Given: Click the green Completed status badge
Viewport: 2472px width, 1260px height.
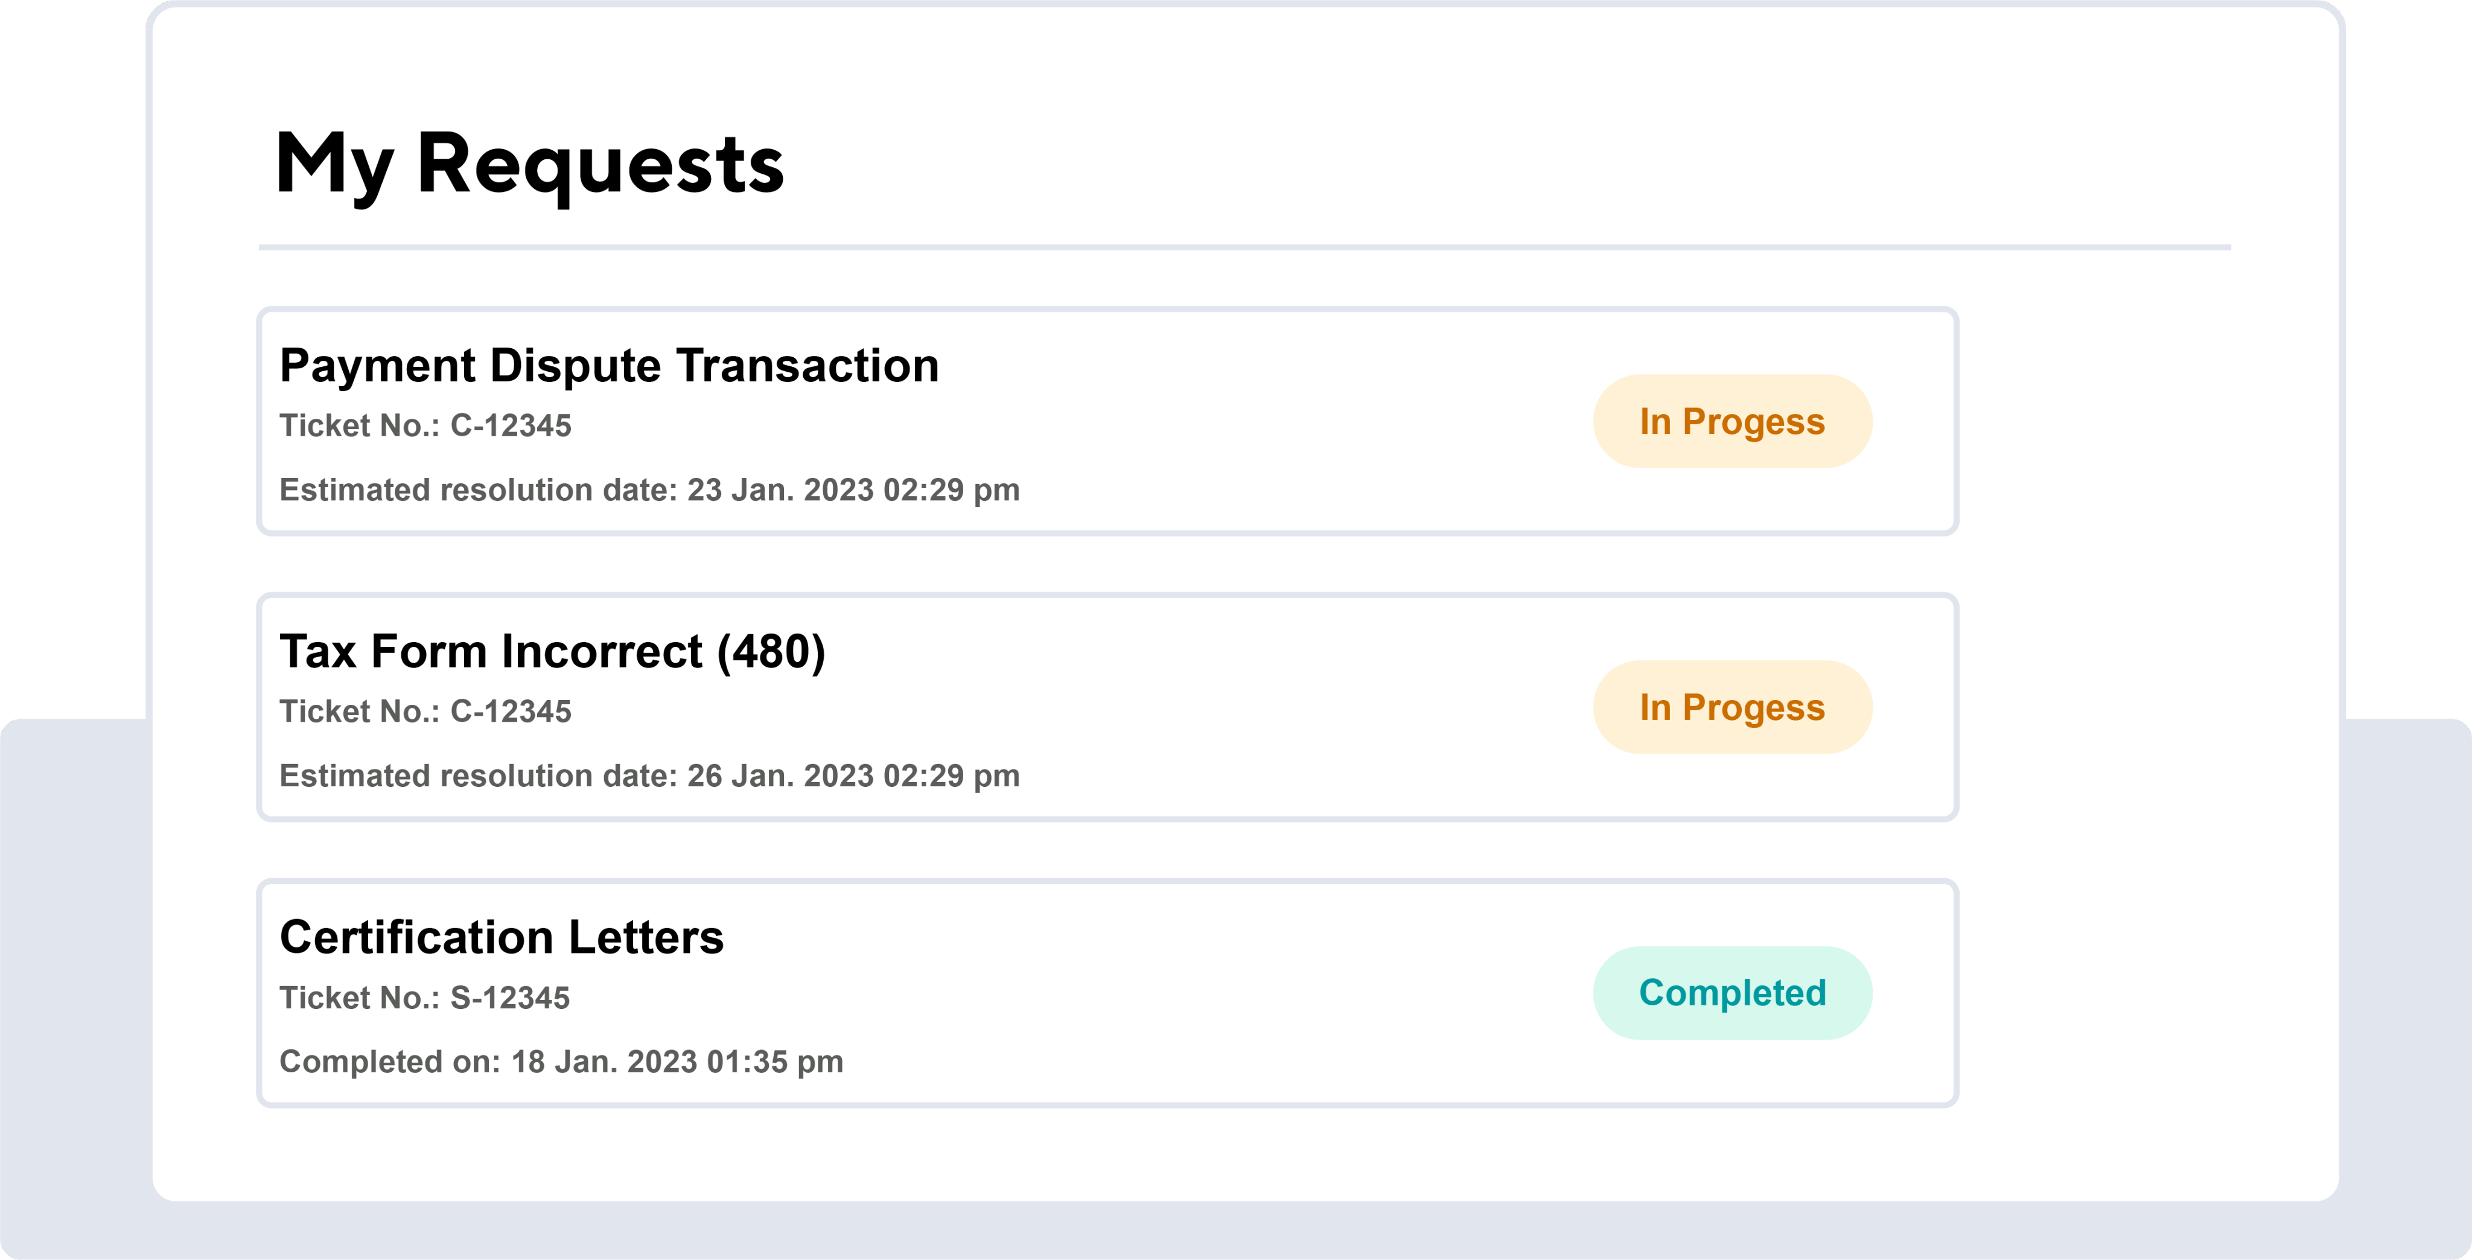Looking at the screenshot, I should [x=1731, y=993].
